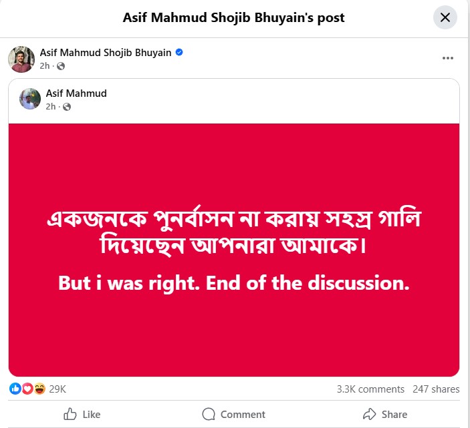The width and height of the screenshot is (470, 428).
Task: Click the 29K reactions count
Action: 57,389
